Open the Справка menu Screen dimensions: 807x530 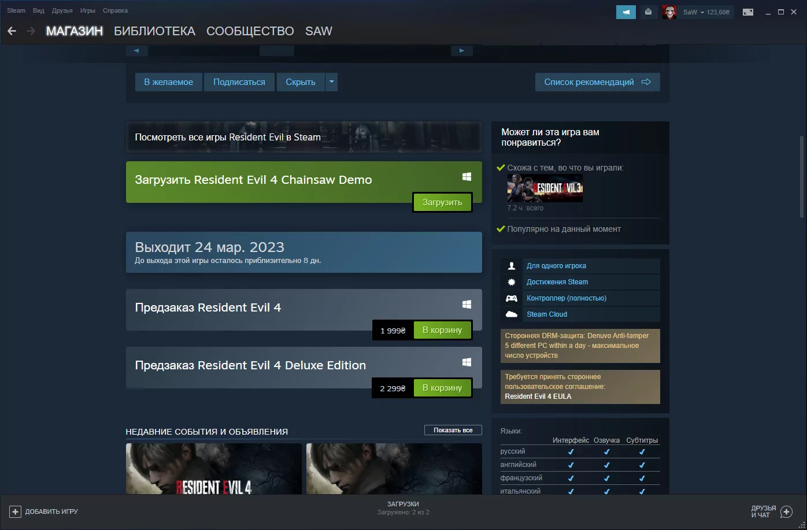click(116, 10)
